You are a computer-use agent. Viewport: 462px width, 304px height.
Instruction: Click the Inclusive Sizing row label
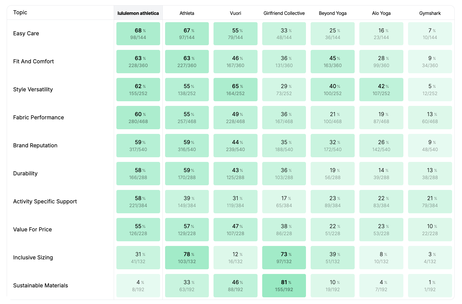[33, 257]
